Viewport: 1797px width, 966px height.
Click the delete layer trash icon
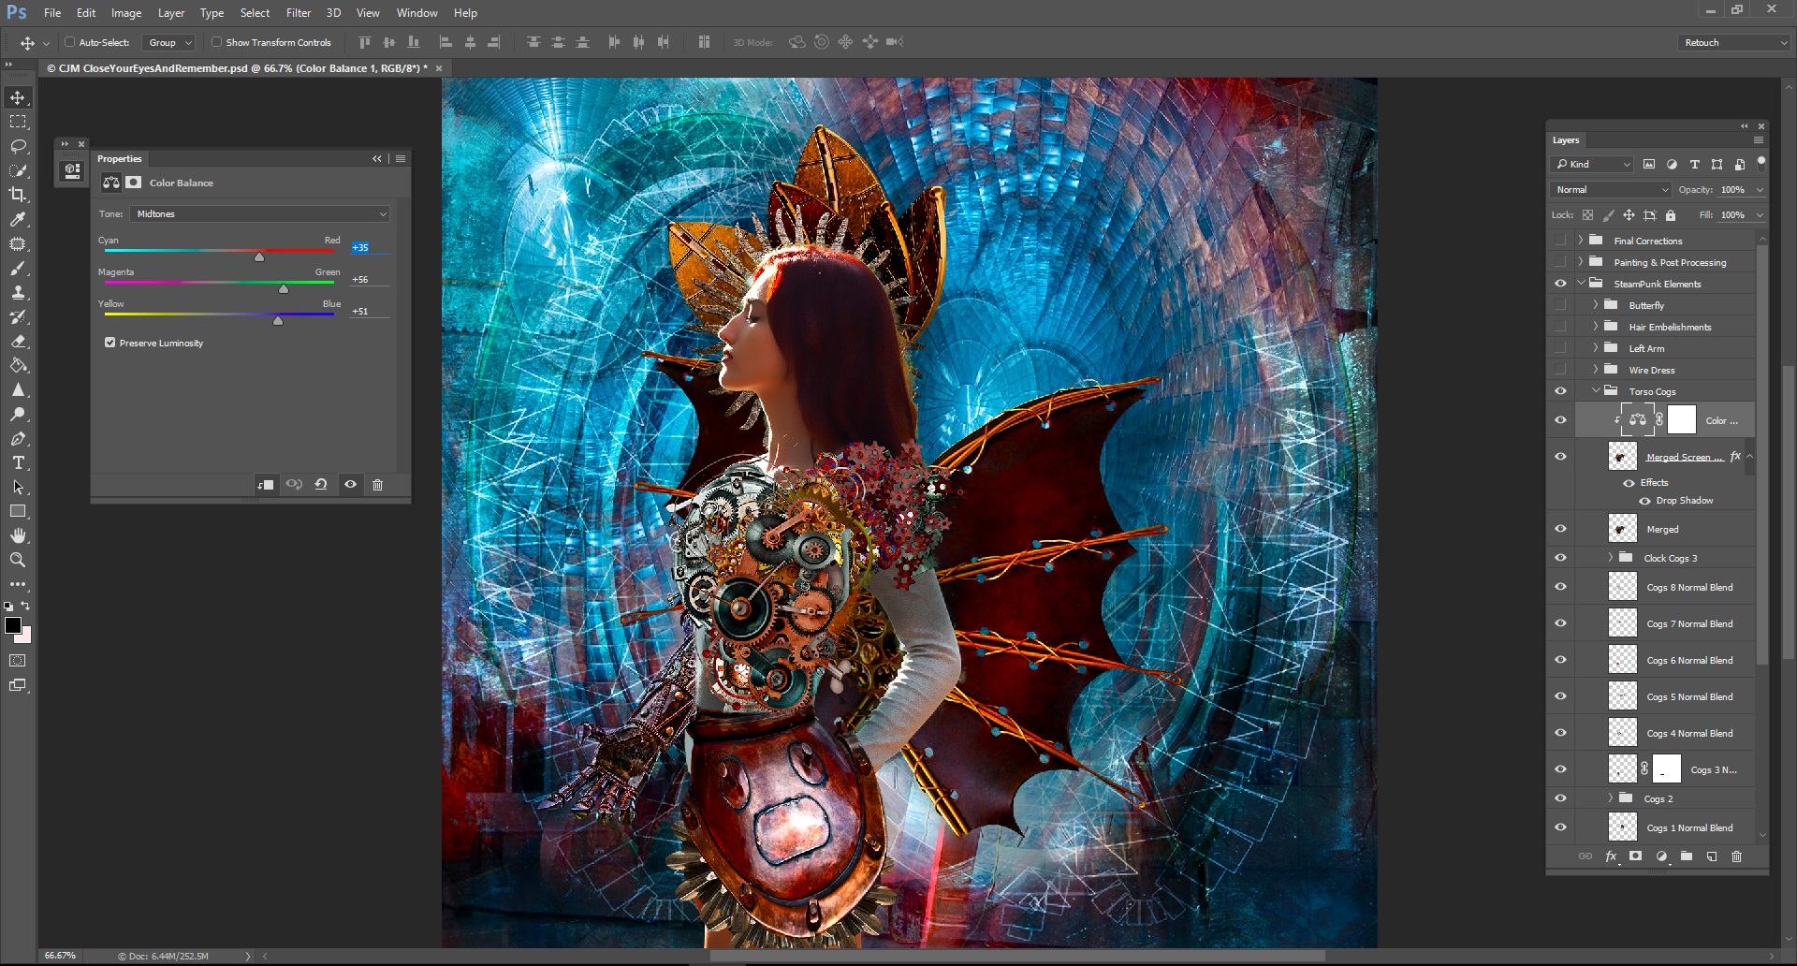(1736, 856)
